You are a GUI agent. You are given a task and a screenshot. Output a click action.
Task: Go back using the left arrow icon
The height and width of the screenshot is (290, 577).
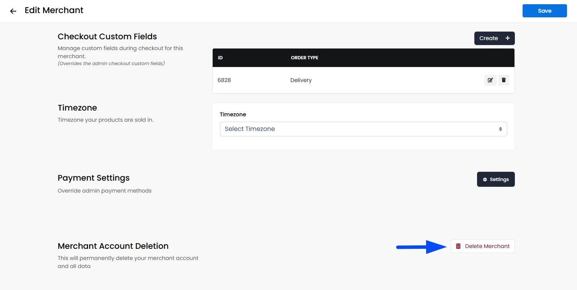click(13, 11)
